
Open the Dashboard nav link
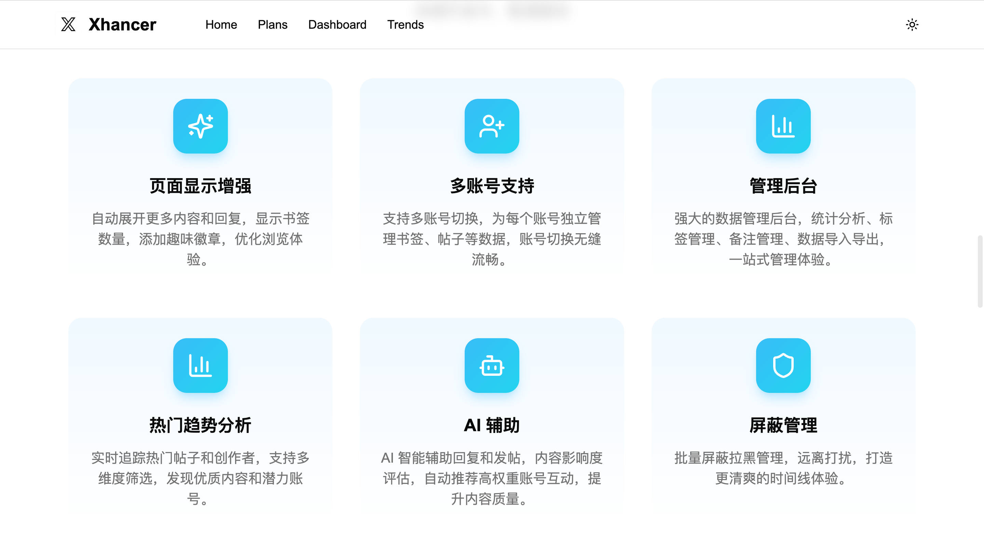(337, 25)
